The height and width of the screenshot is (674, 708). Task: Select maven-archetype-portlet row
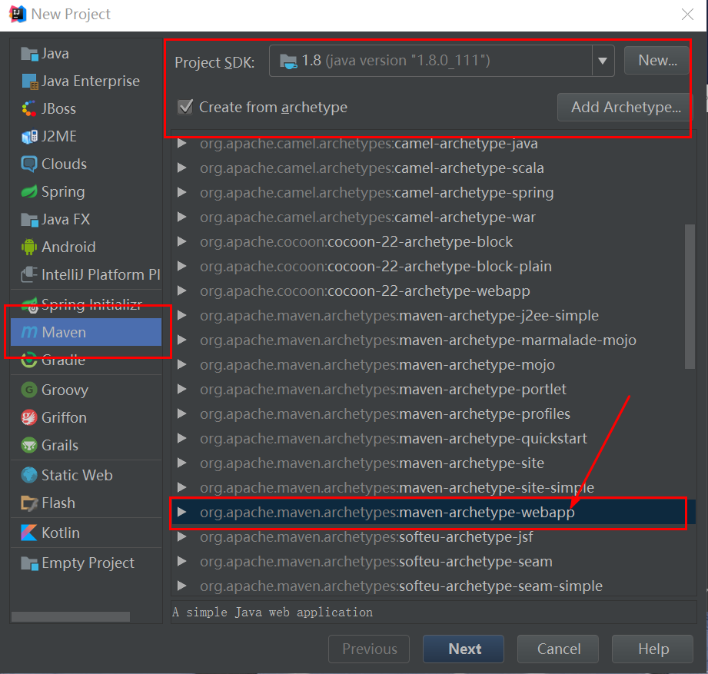coord(433,389)
